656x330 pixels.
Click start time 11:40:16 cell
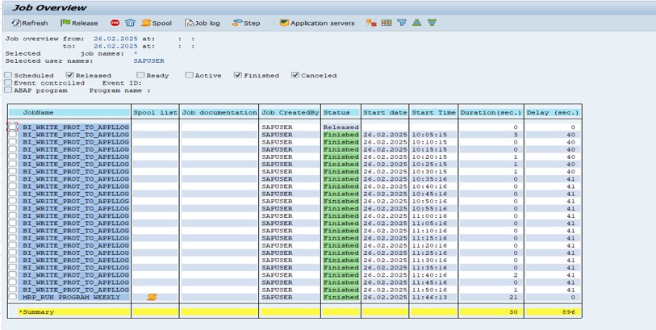point(429,275)
